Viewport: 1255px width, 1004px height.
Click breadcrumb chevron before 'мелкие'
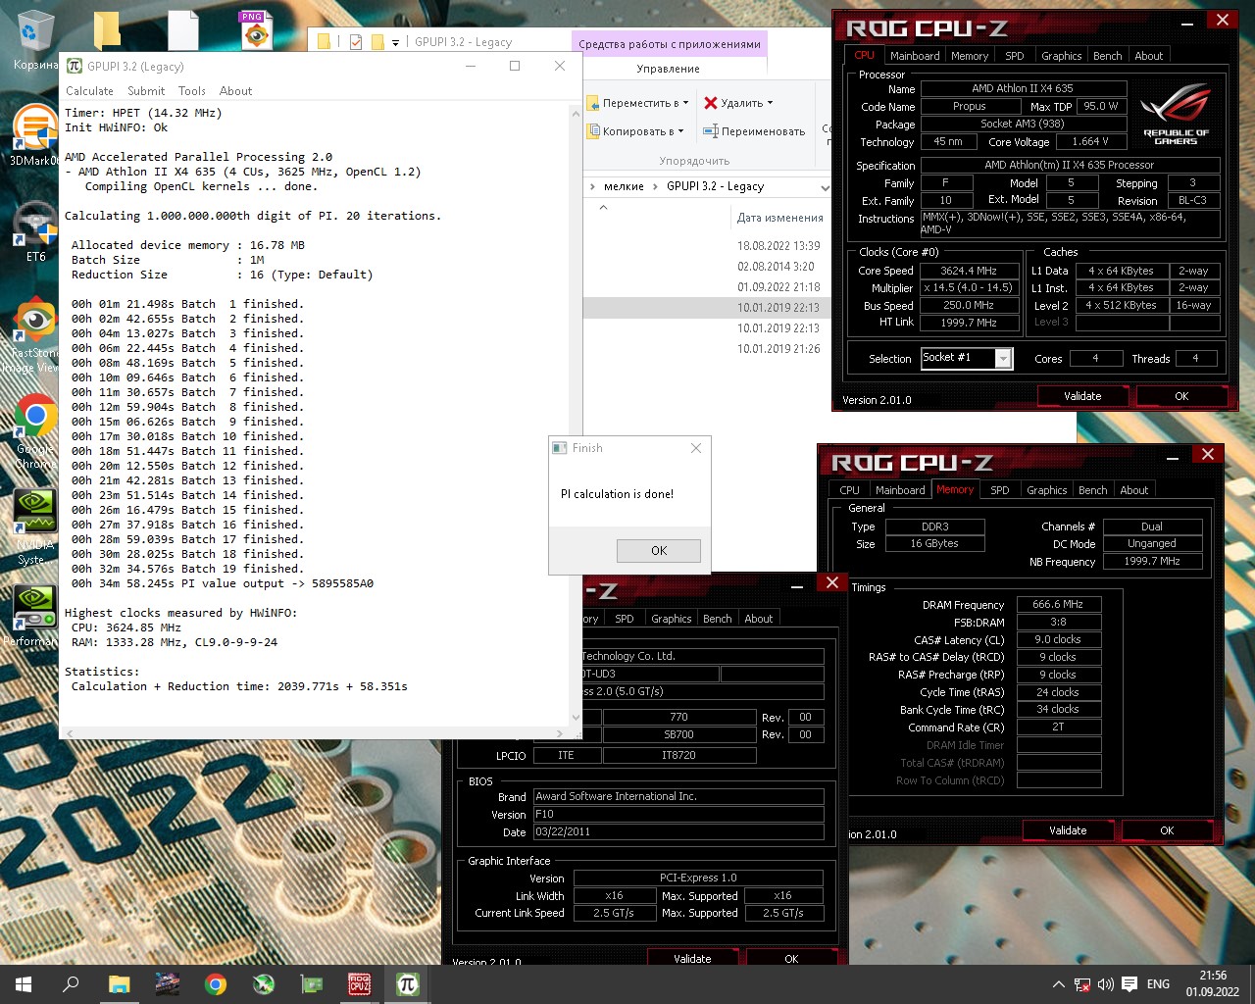click(593, 186)
